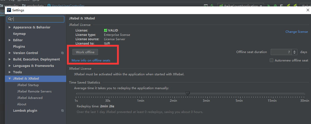Open the About page under JRebel
Image resolution: width=311 pixels, height=124 pixels.
coord(22,104)
